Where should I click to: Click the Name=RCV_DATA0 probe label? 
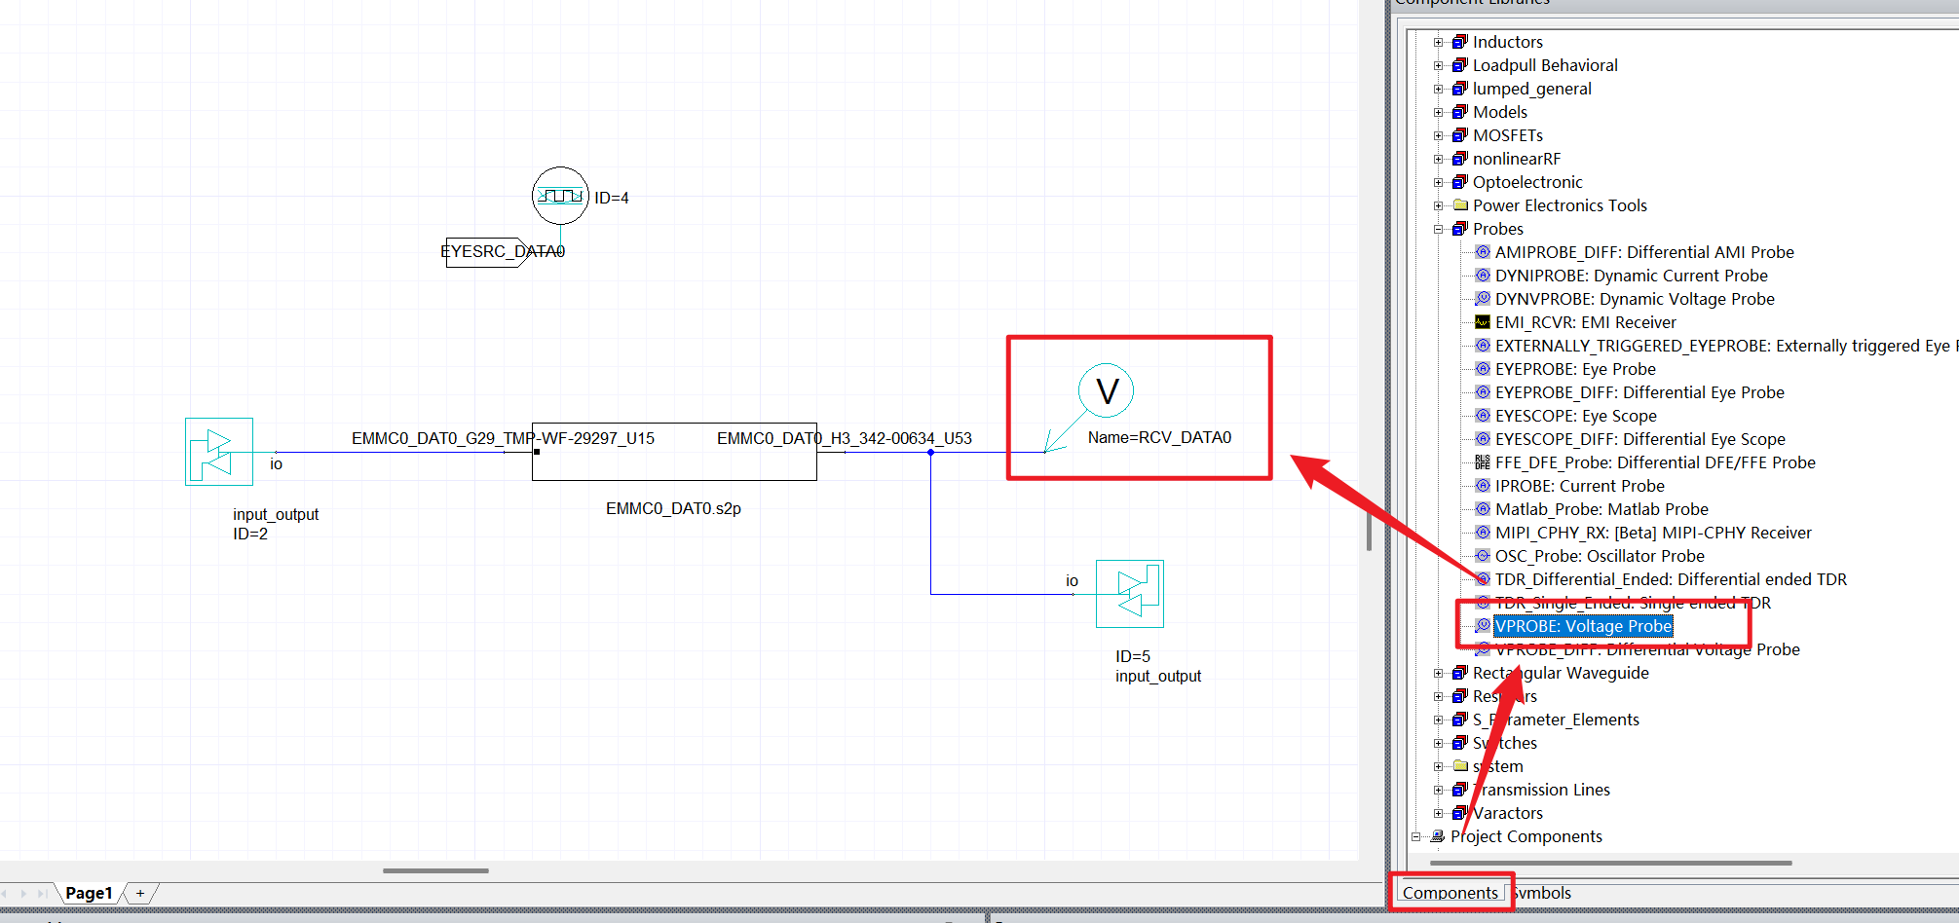click(x=1159, y=437)
